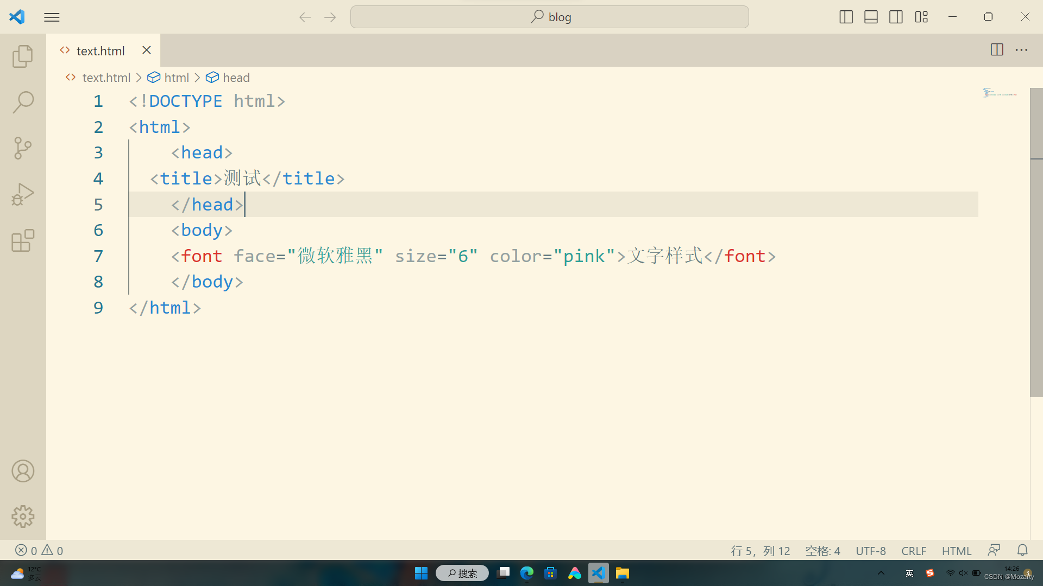Click the VS Code logo icon
Screen dimensions: 1043x586
pos(17,17)
